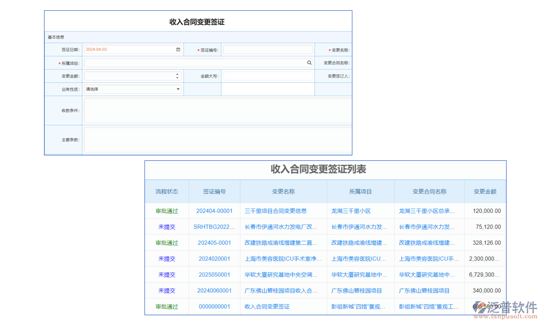Click the magnifier search icon in 所属项目 field
This screenshot has height=325, width=543.
[x=309, y=62]
